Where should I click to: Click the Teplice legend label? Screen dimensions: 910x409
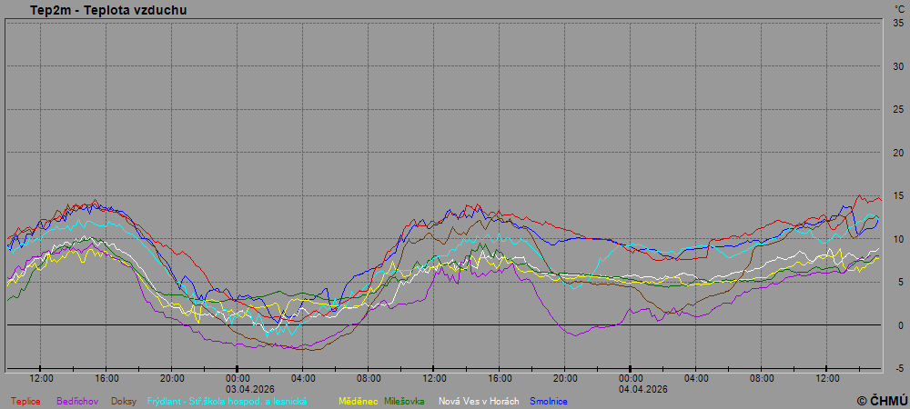click(25, 401)
